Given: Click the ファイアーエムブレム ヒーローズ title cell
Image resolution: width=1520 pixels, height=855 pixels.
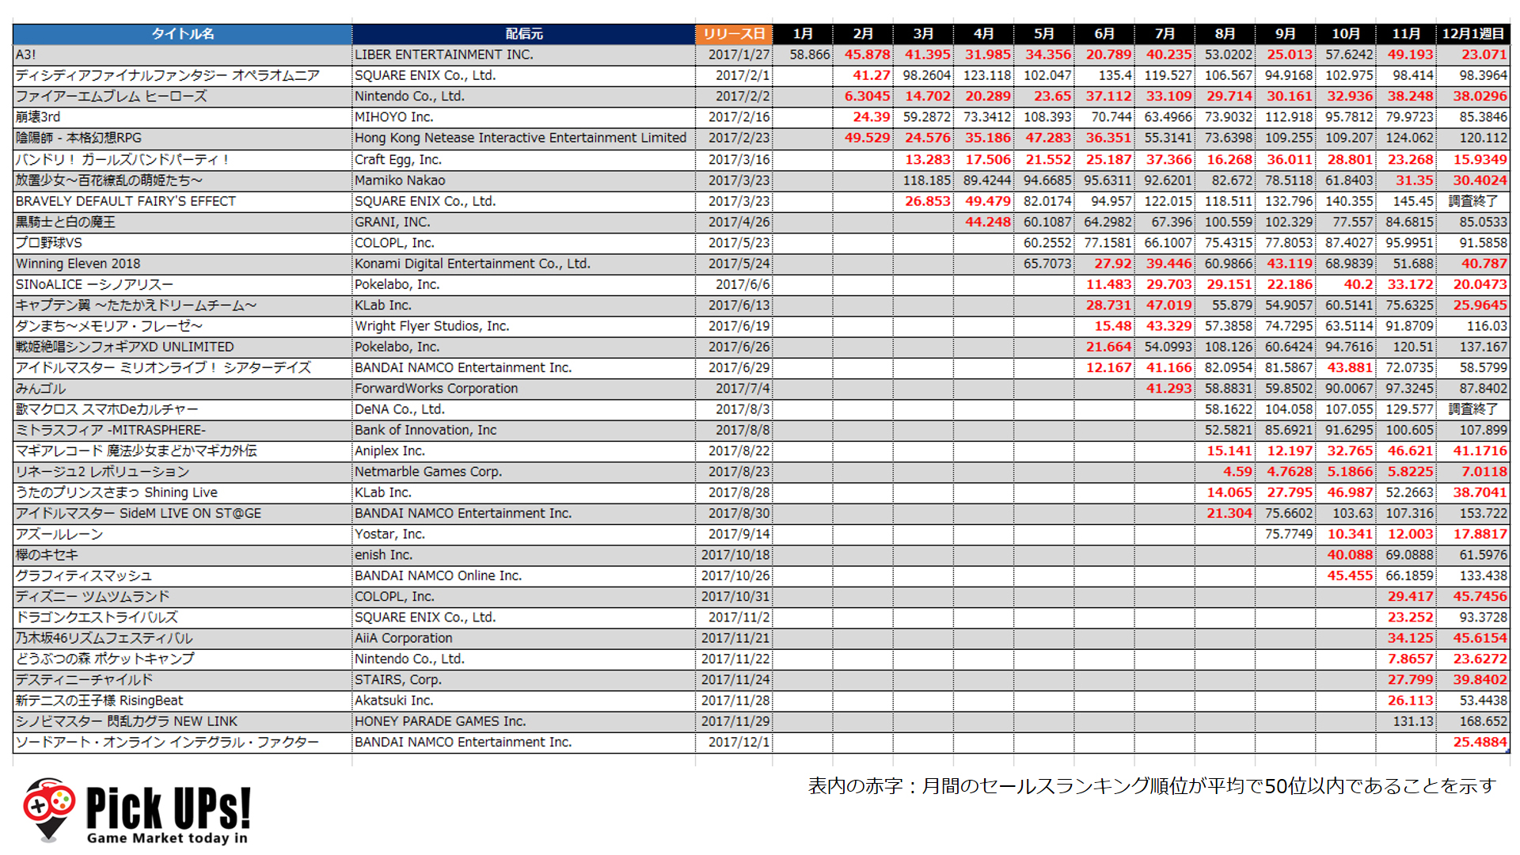Looking at the screenshot, I should pyautogui.click(x=182, y=97).
